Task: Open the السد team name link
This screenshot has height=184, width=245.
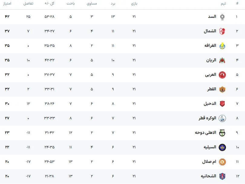Action: [212, 17]
